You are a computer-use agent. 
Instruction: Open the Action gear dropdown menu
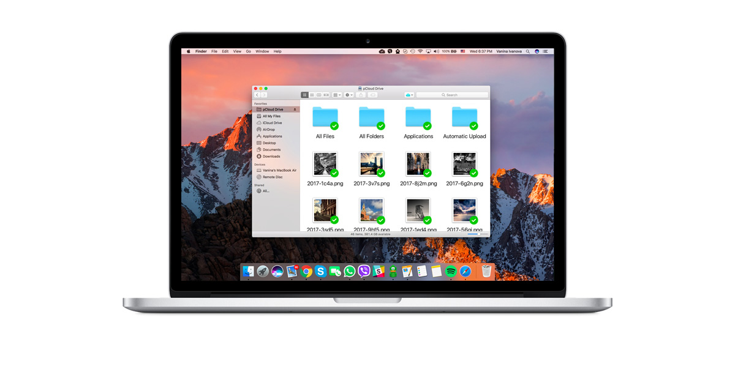click(x=349, y=95)
